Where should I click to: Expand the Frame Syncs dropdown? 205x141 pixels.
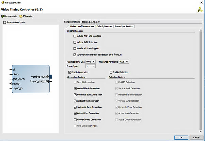(88, 66)
